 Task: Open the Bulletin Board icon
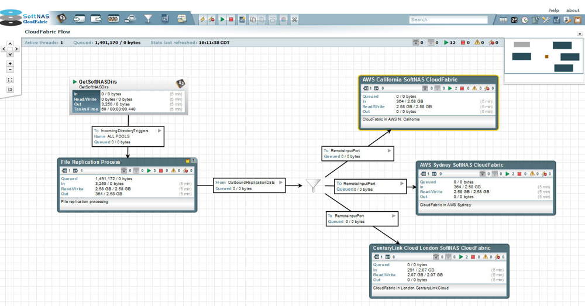coord(577,20)
